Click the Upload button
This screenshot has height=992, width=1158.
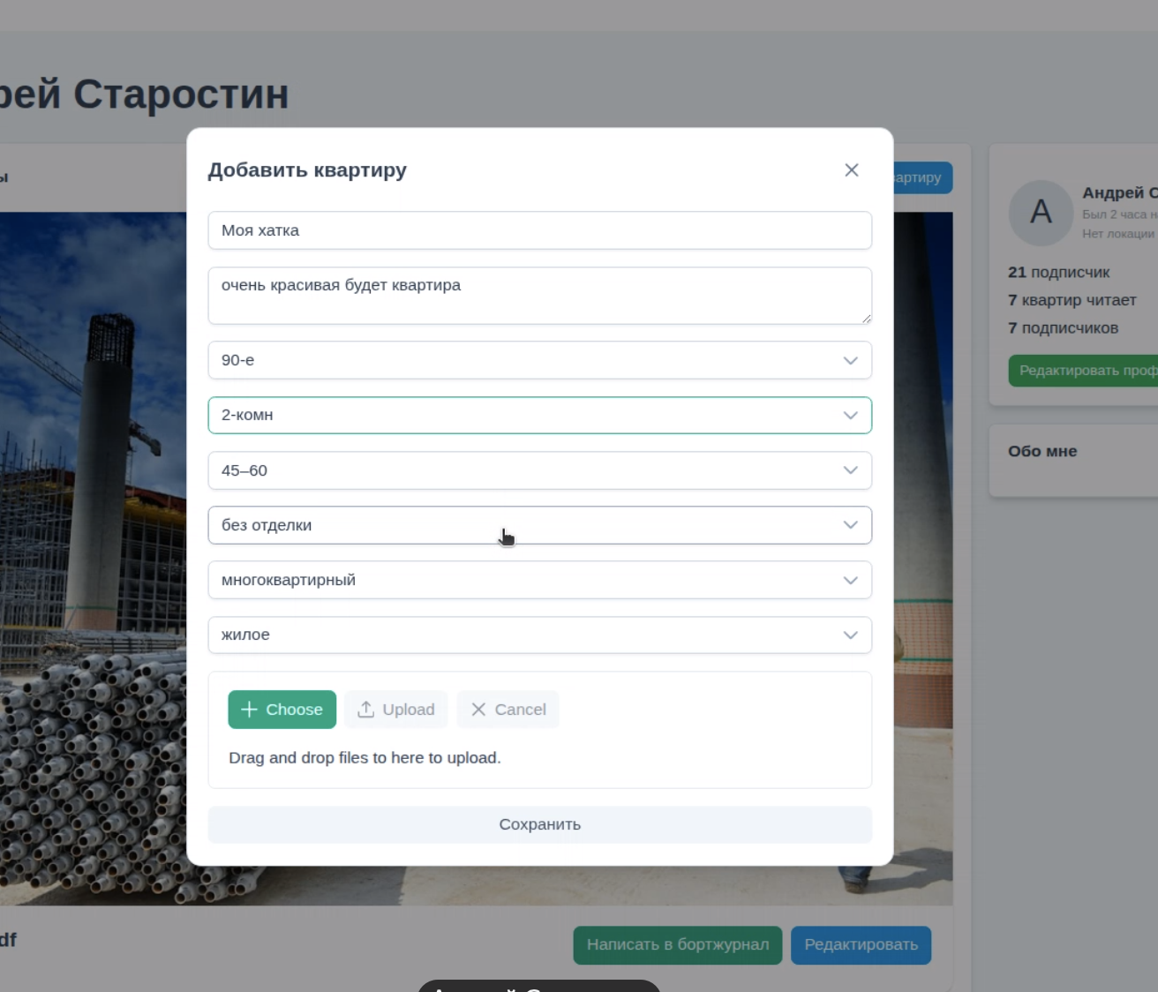coord(396,710)
